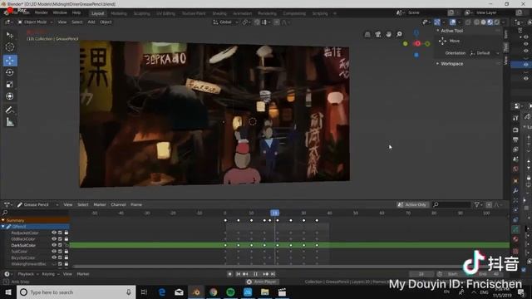Viewport: 532px width, 299px height.
Task: Select the Transform tool
Action: click(10, 96)
